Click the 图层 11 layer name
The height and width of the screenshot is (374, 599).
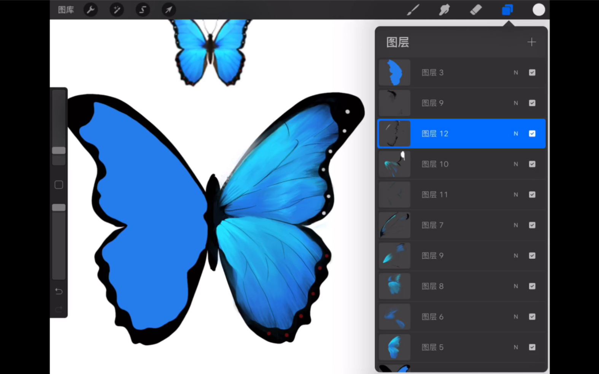[x=435, y=195]
